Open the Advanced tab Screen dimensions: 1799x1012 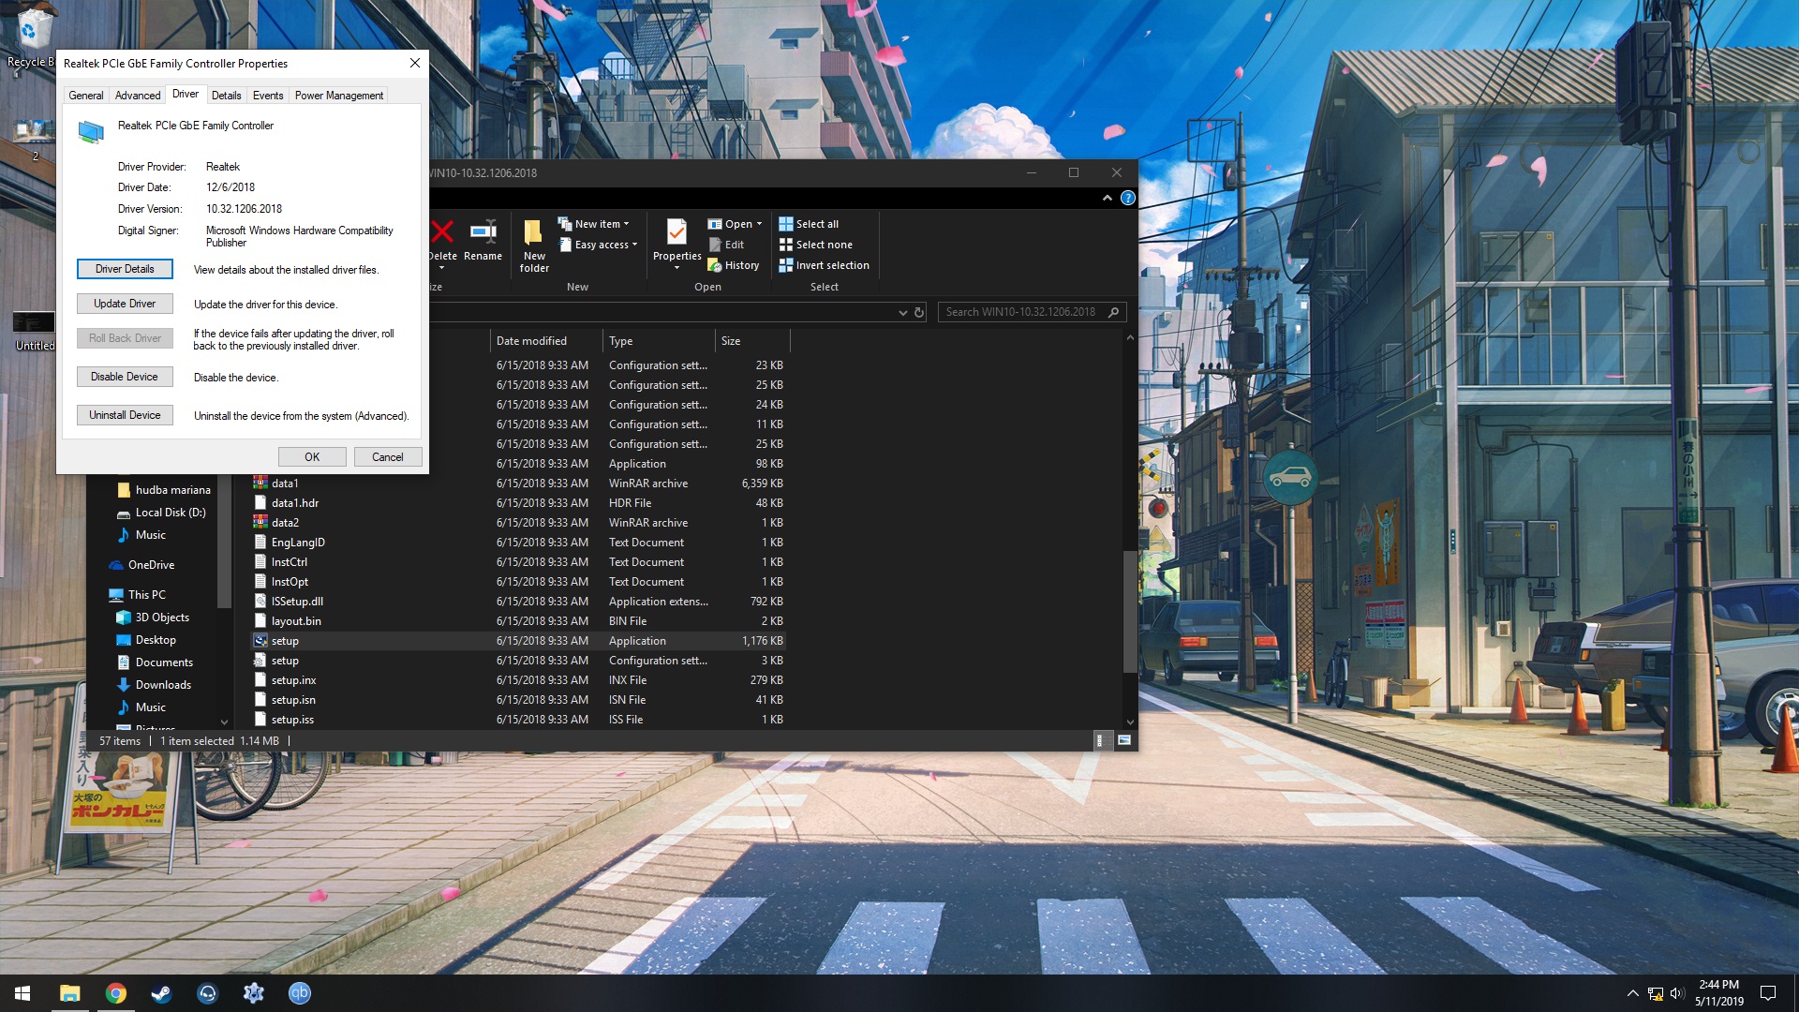(x=138, y=96)
